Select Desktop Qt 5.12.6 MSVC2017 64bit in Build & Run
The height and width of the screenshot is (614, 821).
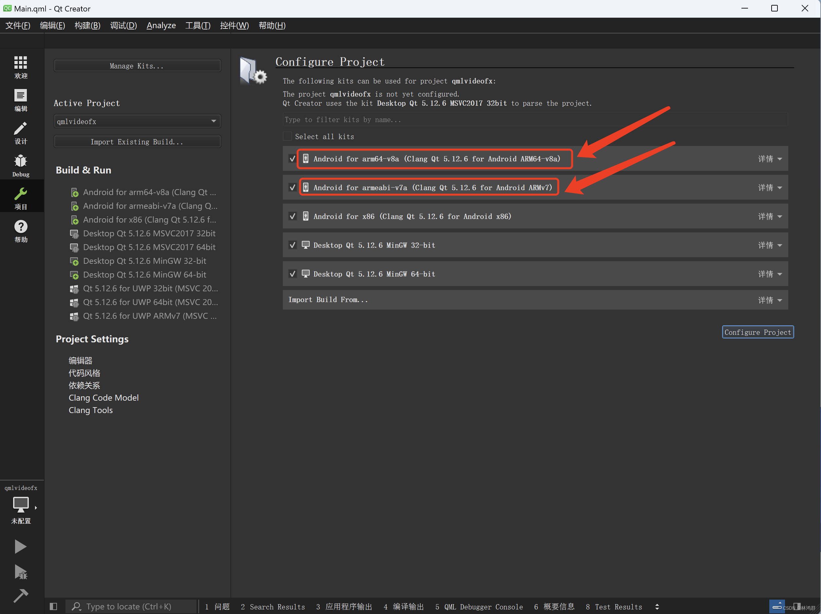tap(149, 247)
